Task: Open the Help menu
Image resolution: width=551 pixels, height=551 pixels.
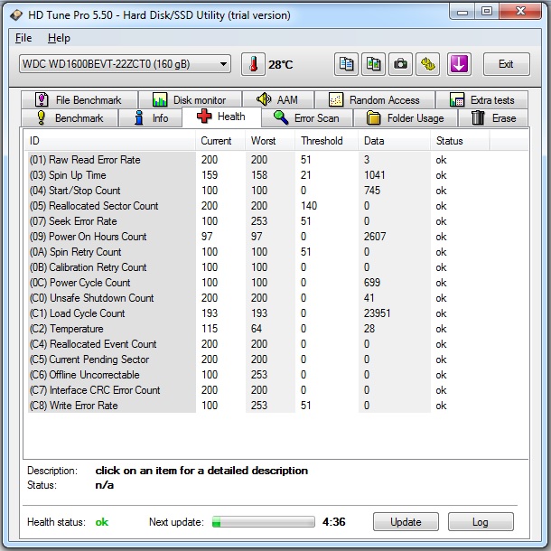Action: click(59, 38)
